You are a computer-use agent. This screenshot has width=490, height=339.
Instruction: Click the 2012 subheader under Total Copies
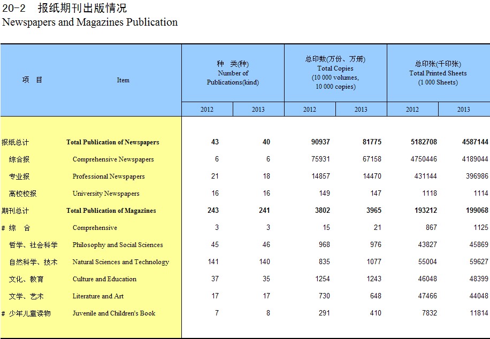[310, 110]
